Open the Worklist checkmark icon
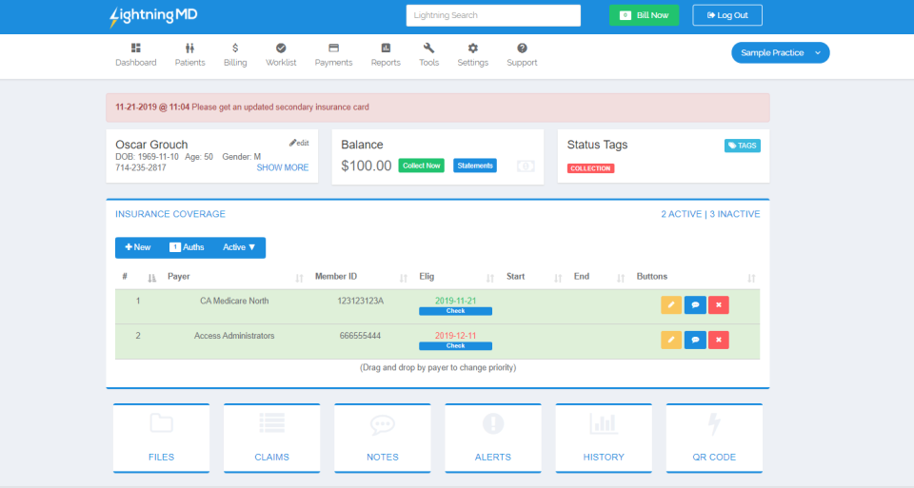 pyautogui.click(x=281, y=48)
